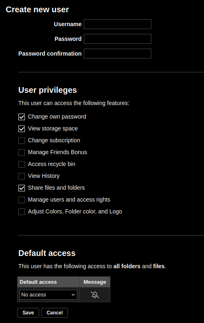Image resolution: width=204 pixels, height=323 pixels.
Task: Click the Save button
Action: 28,313
